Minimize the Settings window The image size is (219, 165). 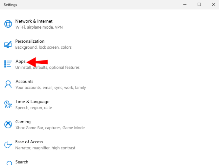(185, 5)
